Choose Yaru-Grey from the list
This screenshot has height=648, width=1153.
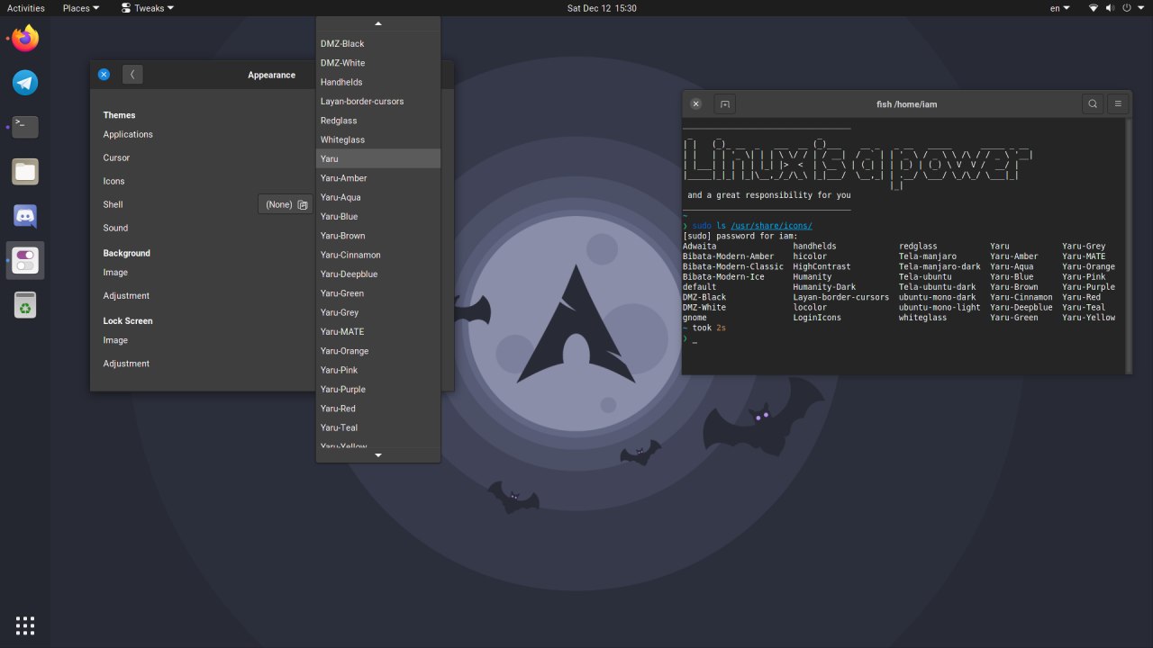click(x=378, y=312)
